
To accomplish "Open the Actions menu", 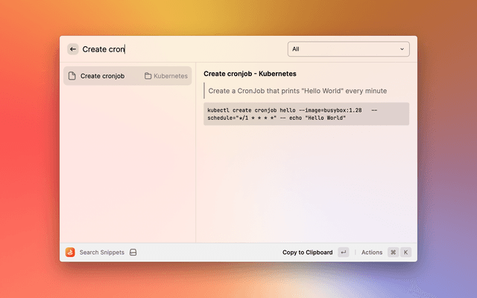I will click(x=372, y=253).
